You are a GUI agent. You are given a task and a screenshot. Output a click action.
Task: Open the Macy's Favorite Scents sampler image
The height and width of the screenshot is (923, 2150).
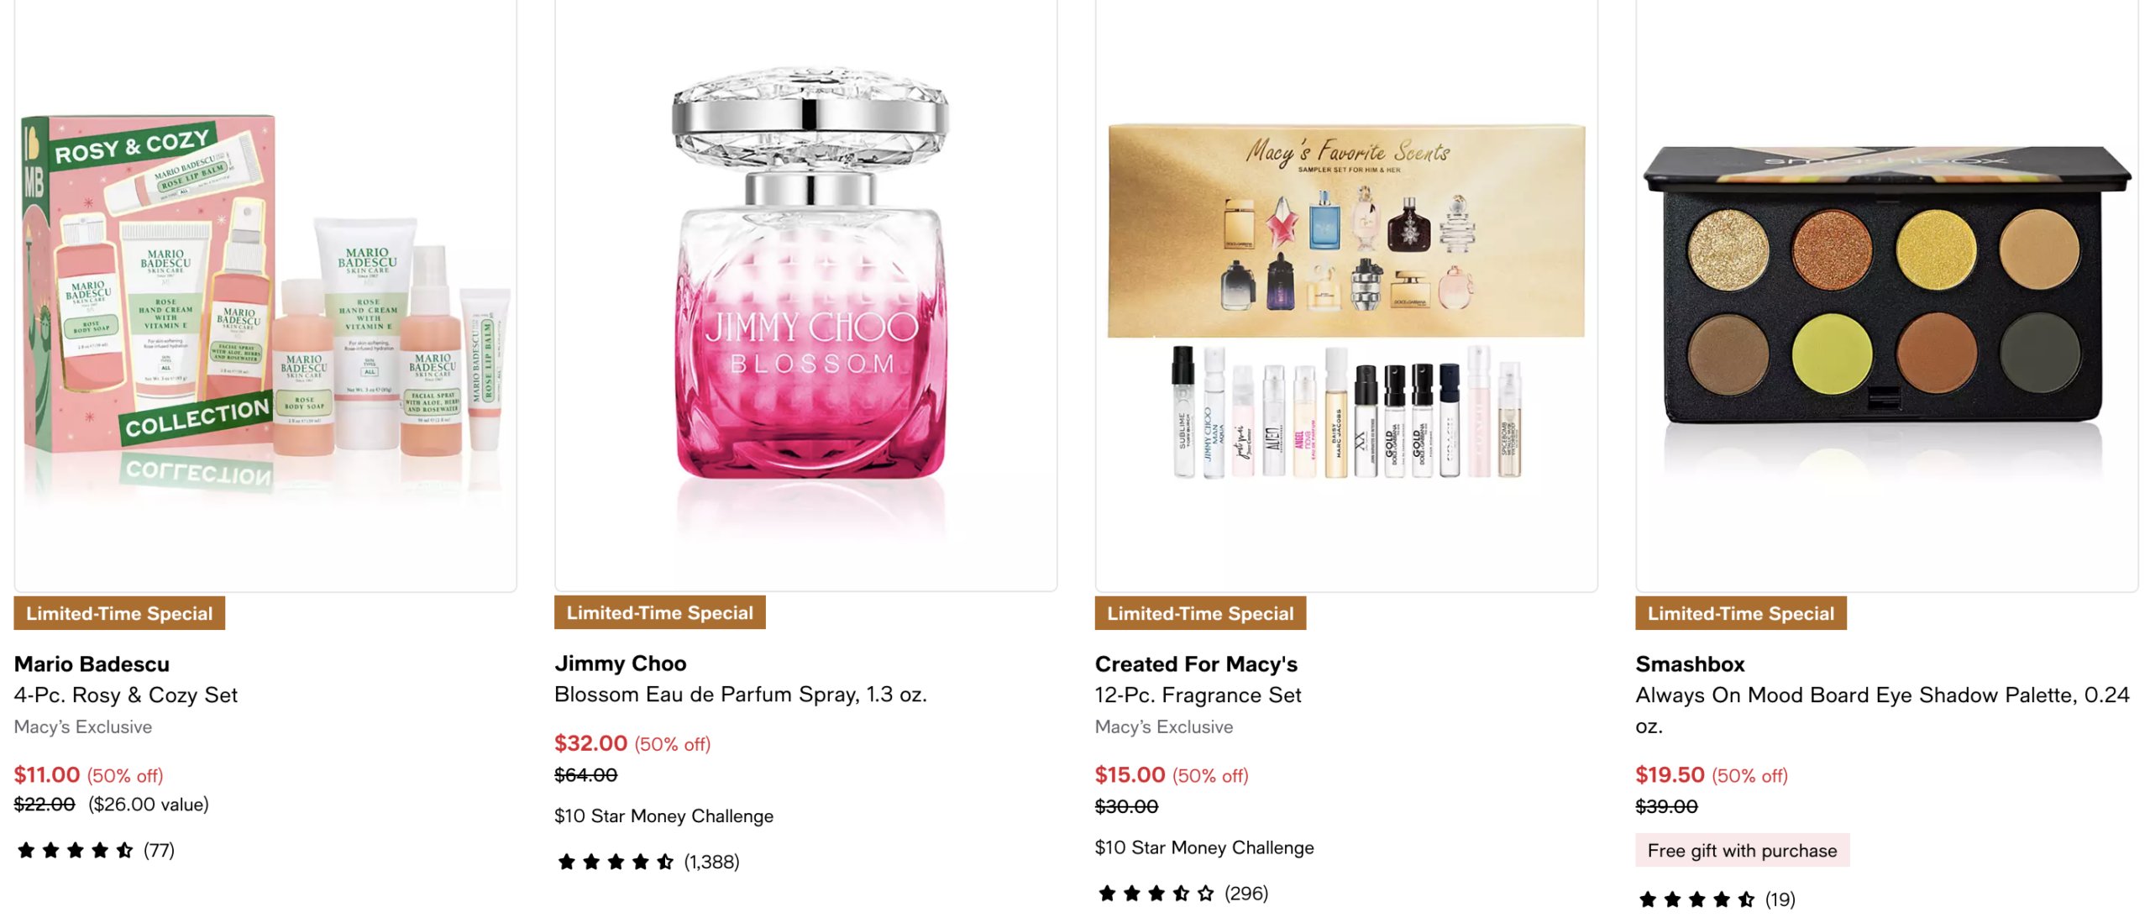(x=1345, y=294)
